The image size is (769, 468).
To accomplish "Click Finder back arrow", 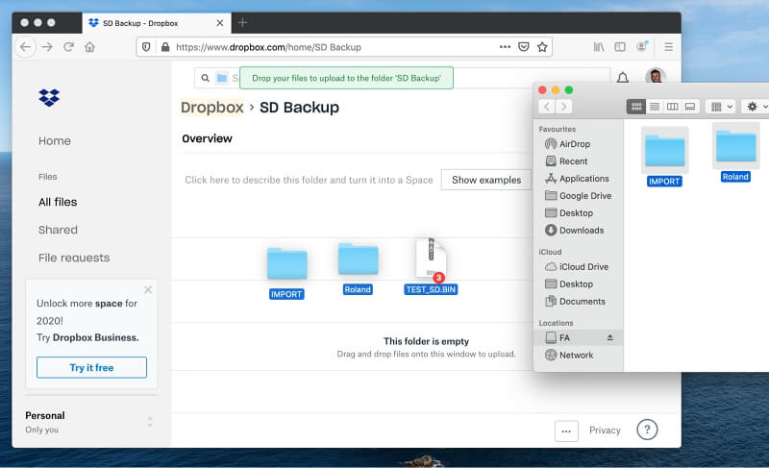I will click(x=547, y=107).
